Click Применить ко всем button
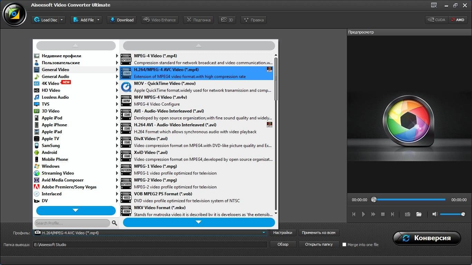472x265 pixels. point(319,233)
